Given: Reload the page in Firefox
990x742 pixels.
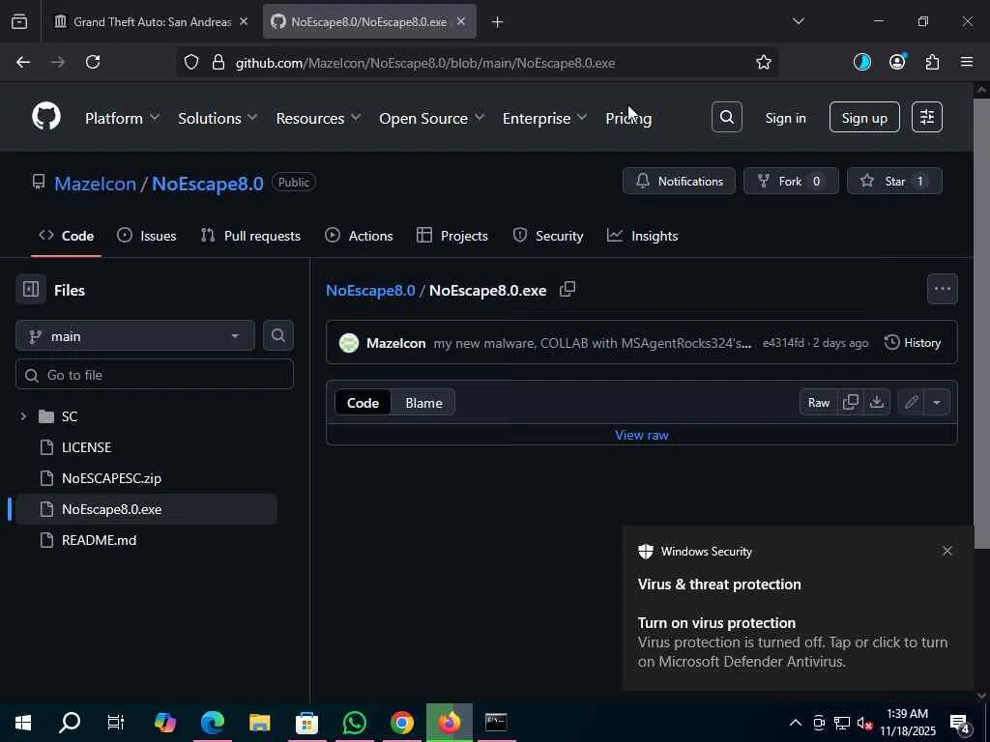Looking at the screenshot, I should coord(93,62).
